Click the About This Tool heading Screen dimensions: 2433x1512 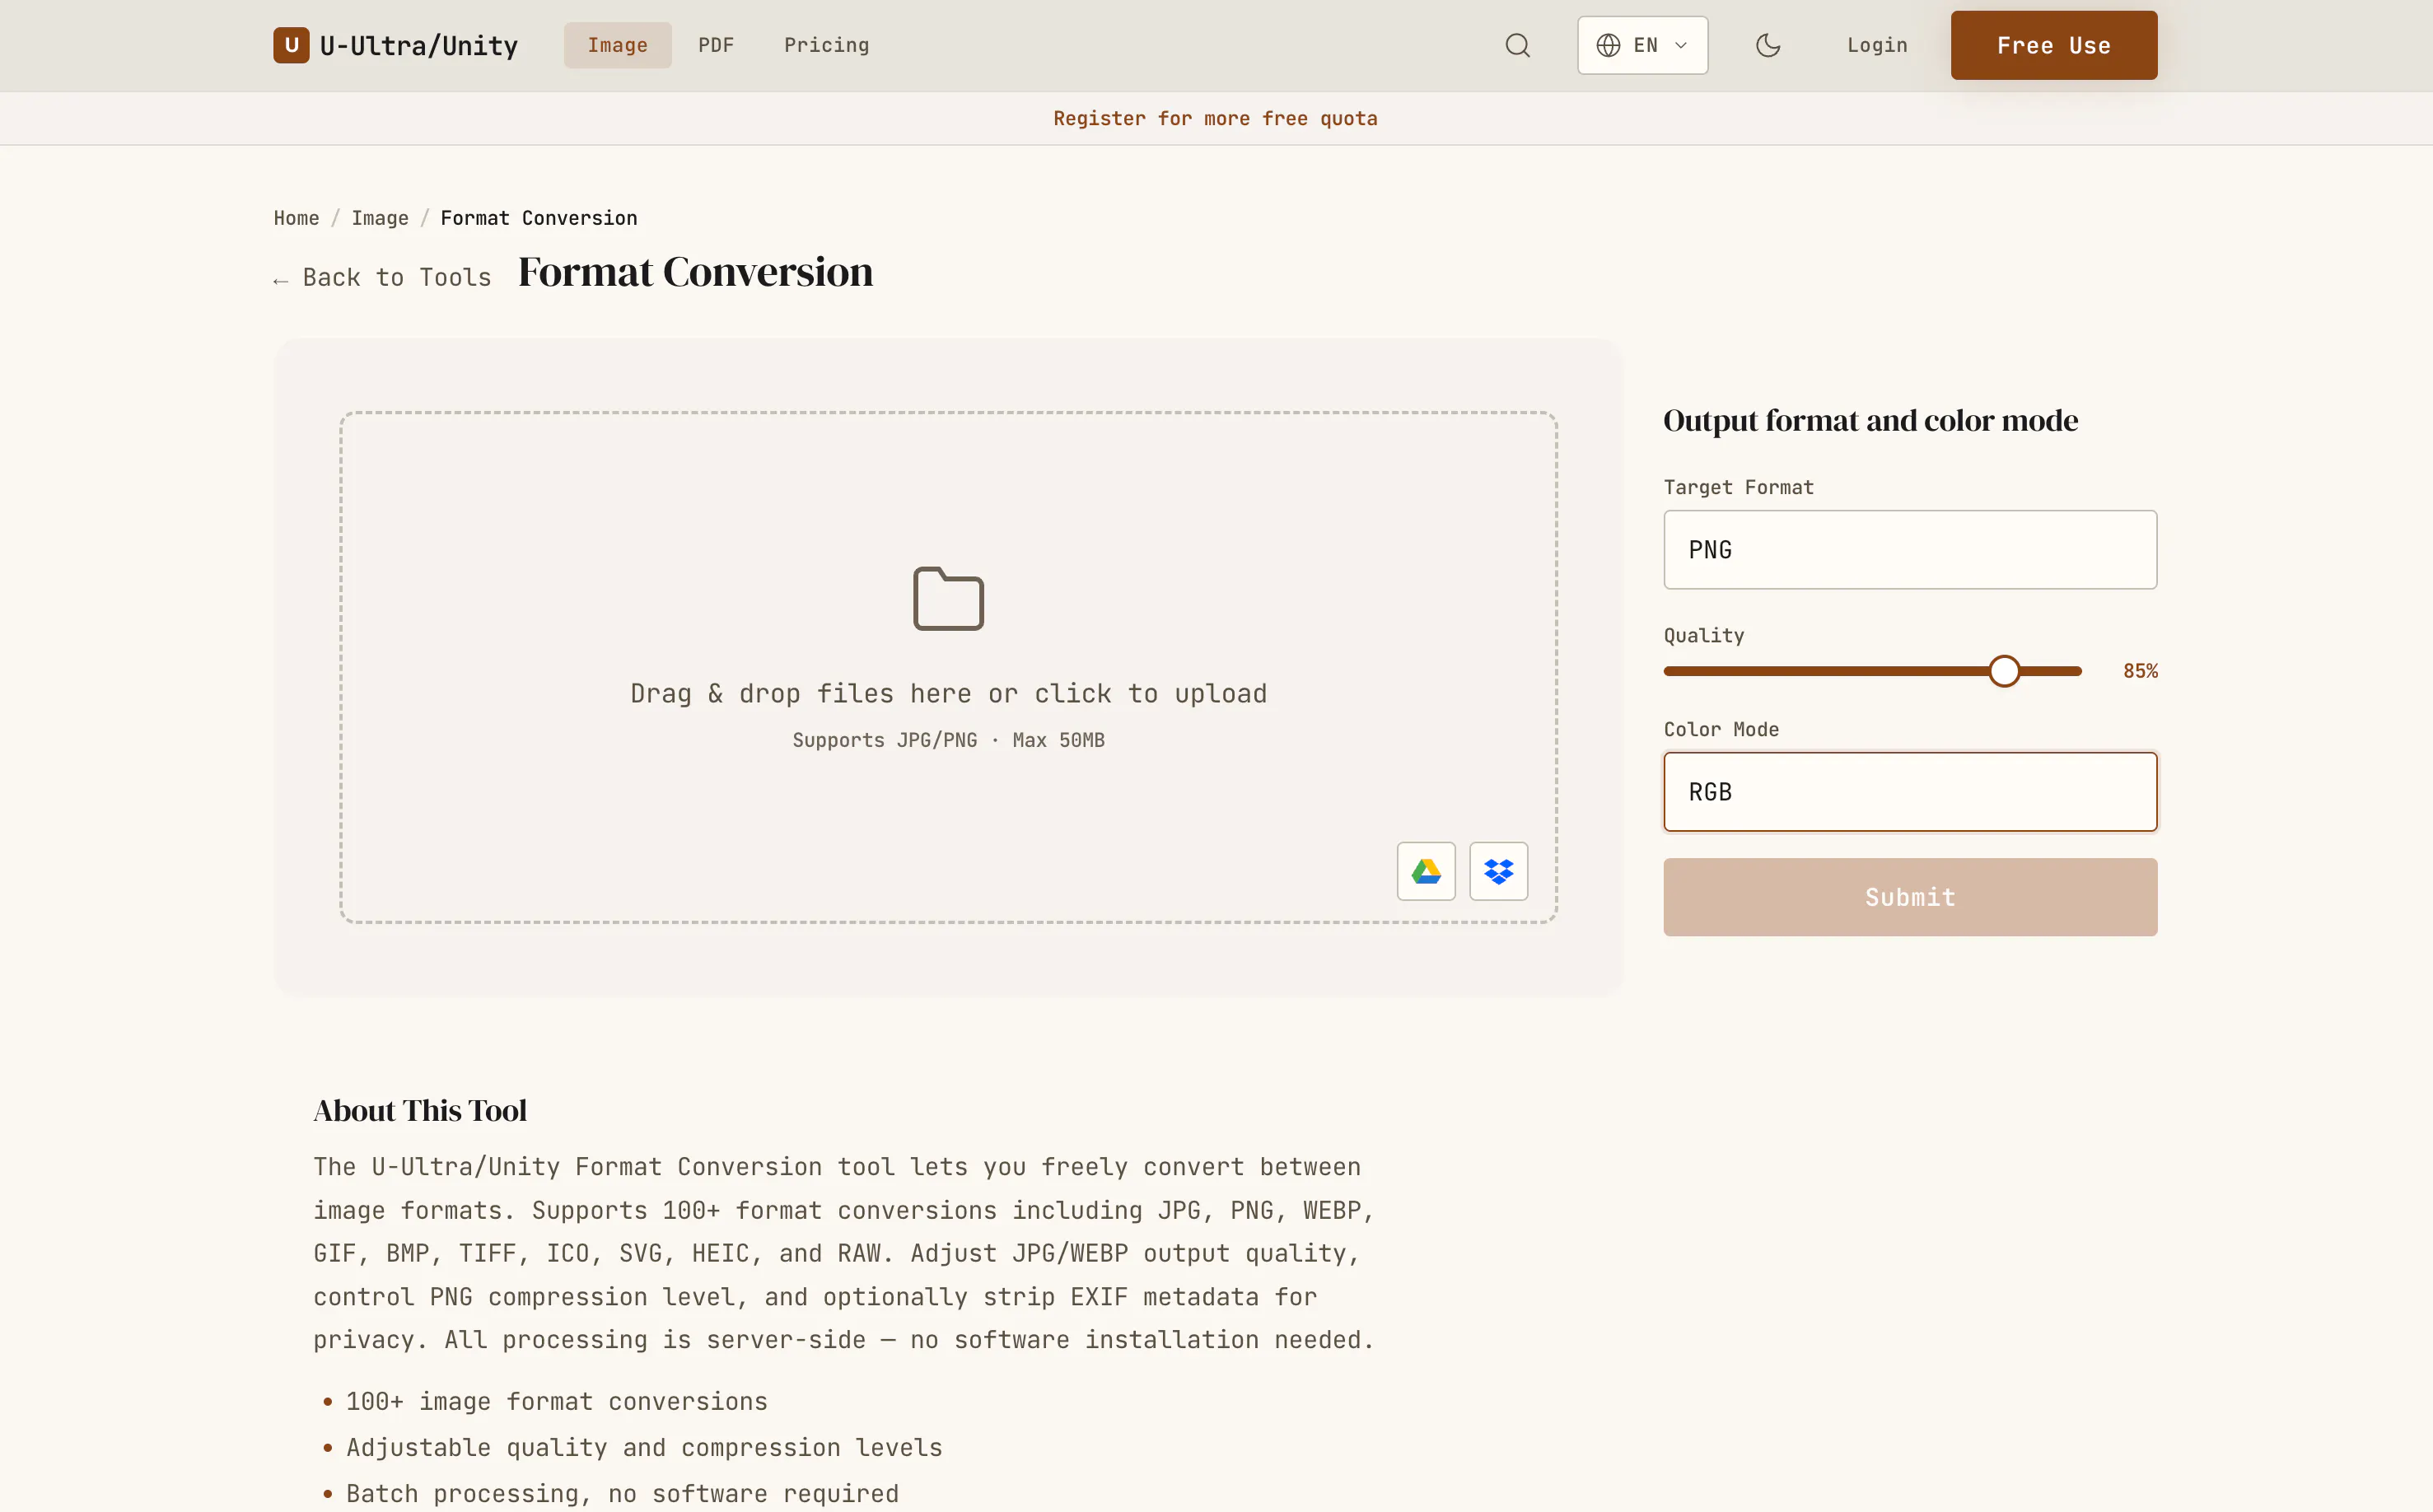click(x=420, y=1110)
